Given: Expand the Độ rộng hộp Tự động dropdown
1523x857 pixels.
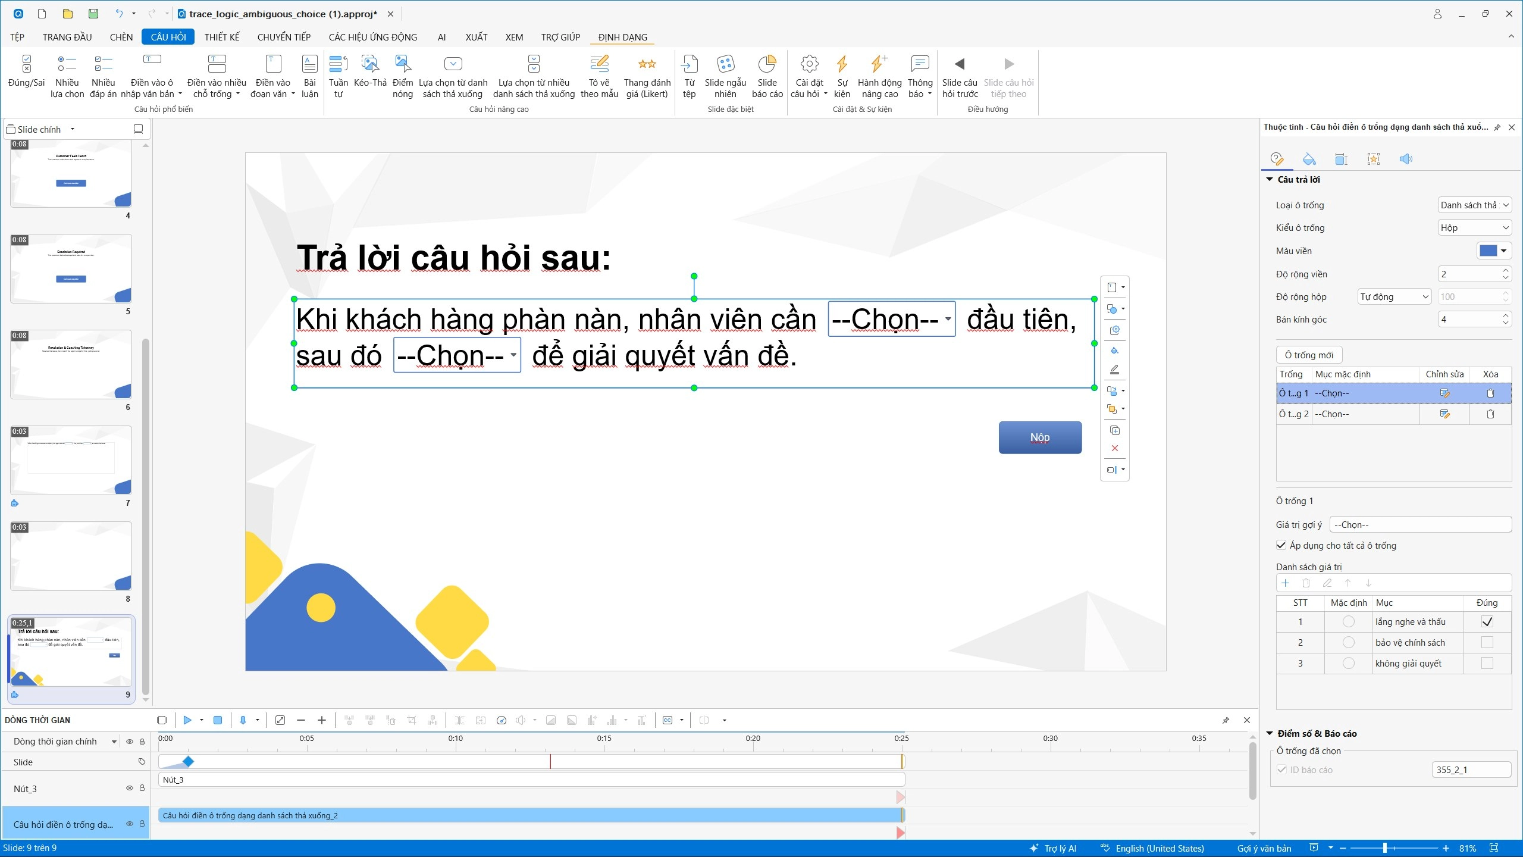Looking at the screenshot, I should [x=1394, y=297].
